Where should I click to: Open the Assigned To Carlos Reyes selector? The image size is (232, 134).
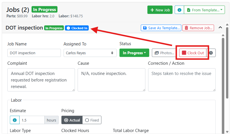click(x=90, y=53)
